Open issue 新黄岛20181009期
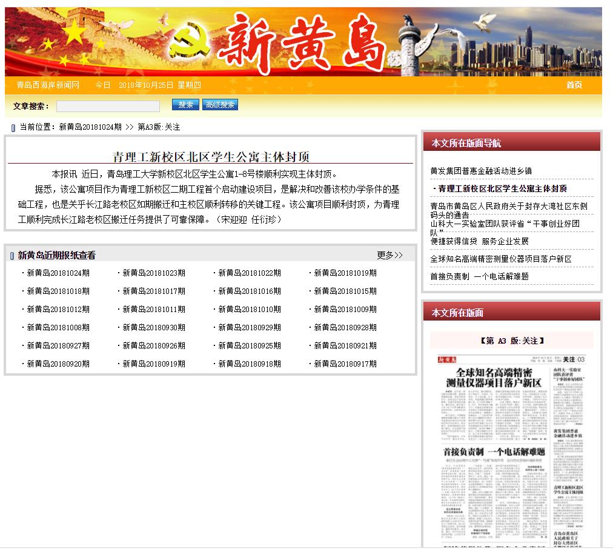The height and width of the screenshot is (549, 613). tap(346, 309)
